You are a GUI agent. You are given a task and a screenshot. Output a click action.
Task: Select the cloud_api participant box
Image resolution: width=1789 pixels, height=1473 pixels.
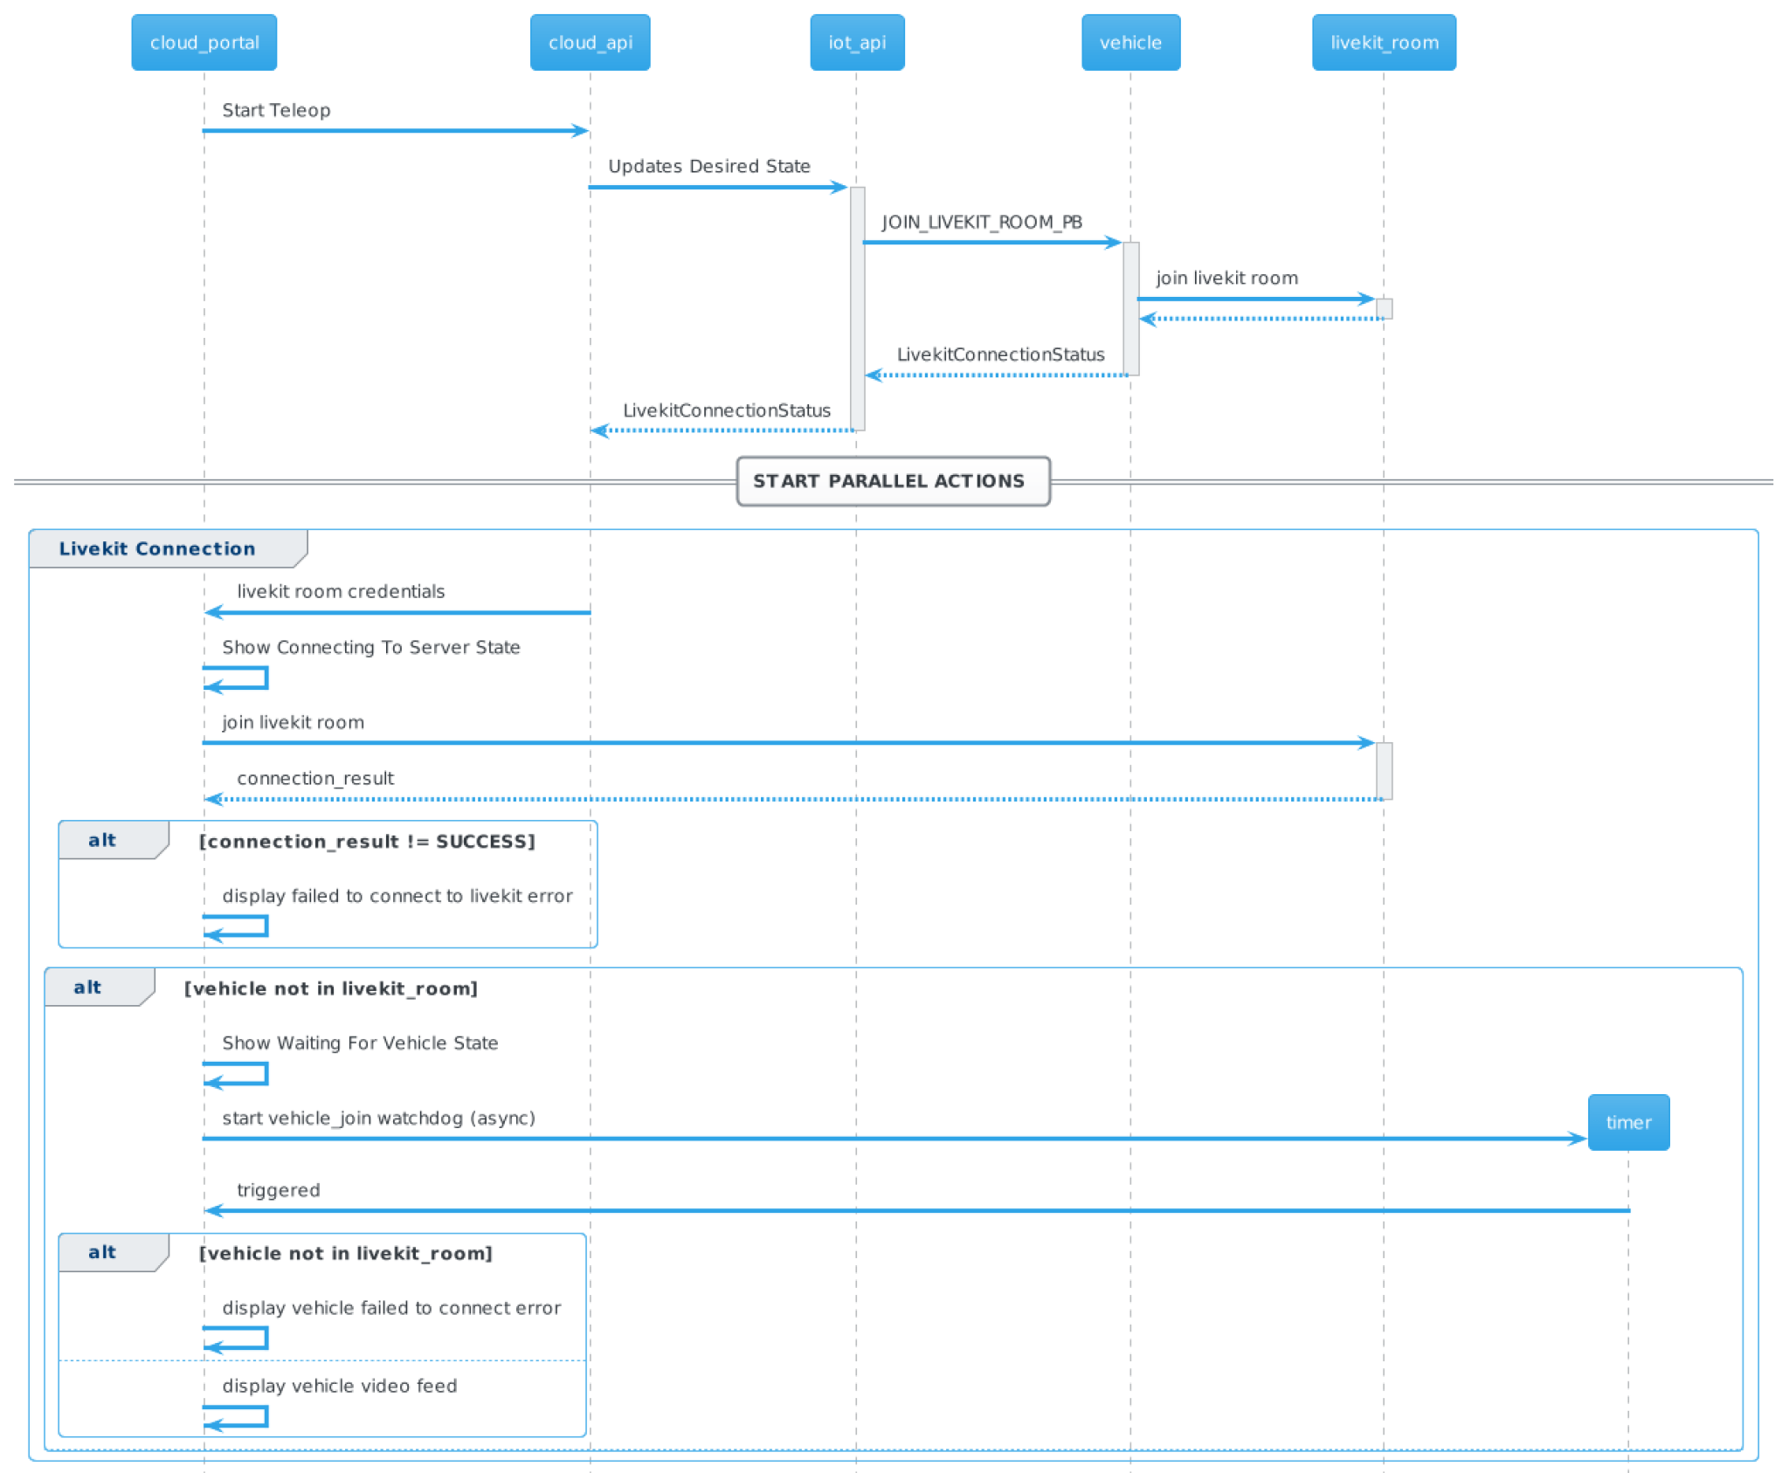point(590,42)
